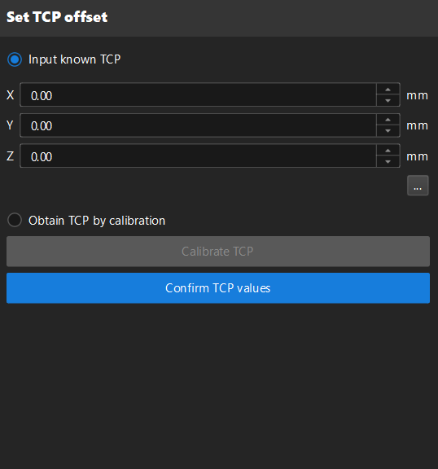Decrease the Y value with down arrow
Screen dimensions: 438x469
click(x=388, y=131)
